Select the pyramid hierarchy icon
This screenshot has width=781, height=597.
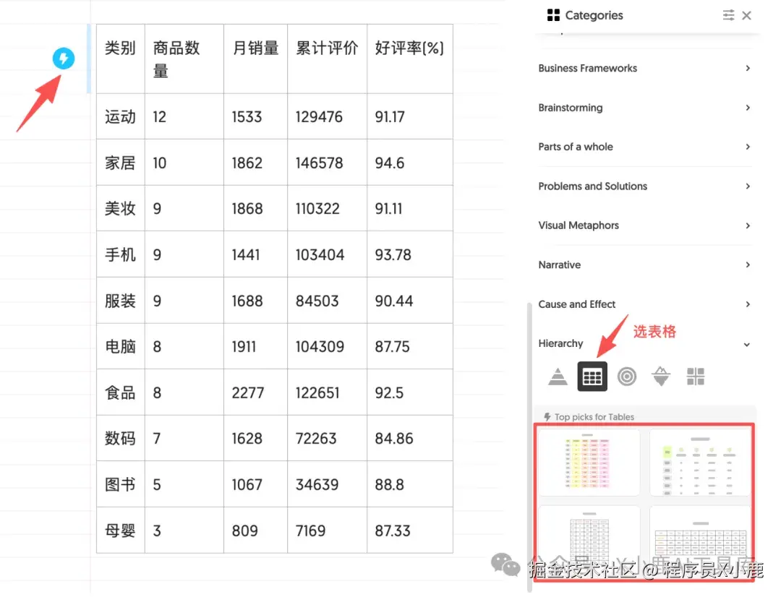(558, 377)
